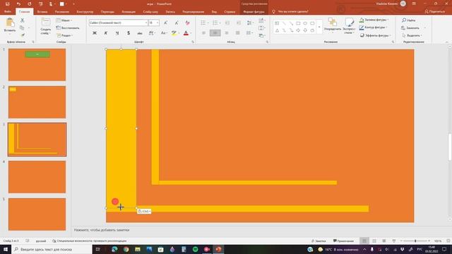Switch to the Animations (Анимация) tab
This screenshot has height=254, width=452.
(129, 12)
